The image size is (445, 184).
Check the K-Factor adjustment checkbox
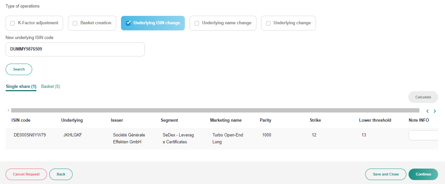[12, 23]
